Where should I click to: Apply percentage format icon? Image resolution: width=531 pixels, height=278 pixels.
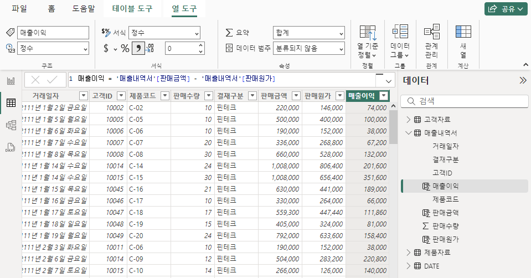point(125,48)
